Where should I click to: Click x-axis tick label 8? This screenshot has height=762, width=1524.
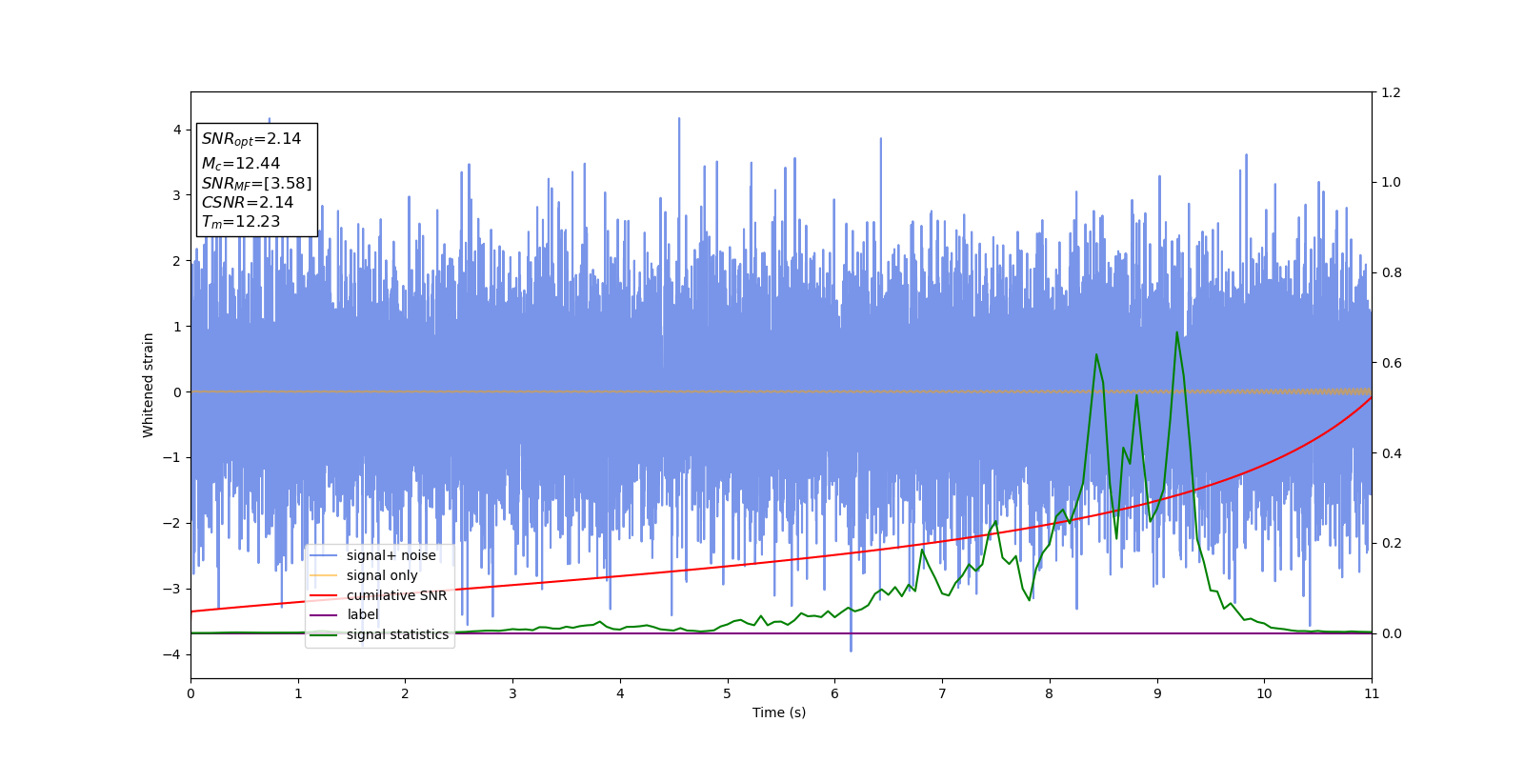point(1050,693)
